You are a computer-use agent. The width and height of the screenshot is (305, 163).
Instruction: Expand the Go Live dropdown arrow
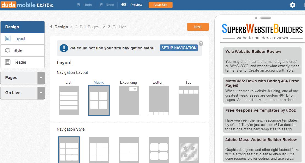coord(41,93)
